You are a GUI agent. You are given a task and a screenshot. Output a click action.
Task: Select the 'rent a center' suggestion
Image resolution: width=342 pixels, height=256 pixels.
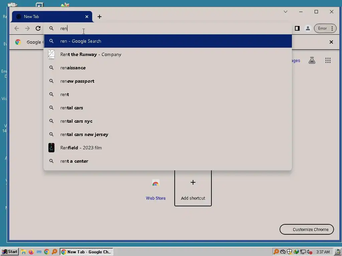click(168, 161)
